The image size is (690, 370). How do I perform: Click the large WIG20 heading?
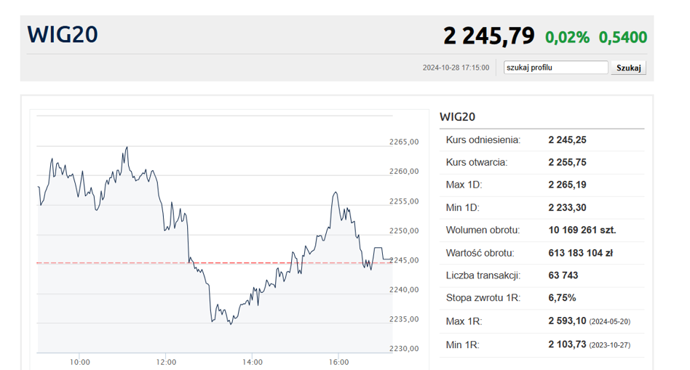tap(63, 35)
